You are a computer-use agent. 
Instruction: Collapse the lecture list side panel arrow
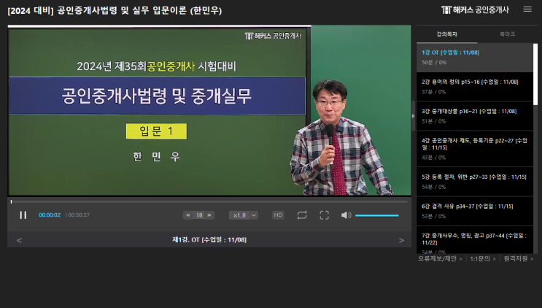coord(413,116)
